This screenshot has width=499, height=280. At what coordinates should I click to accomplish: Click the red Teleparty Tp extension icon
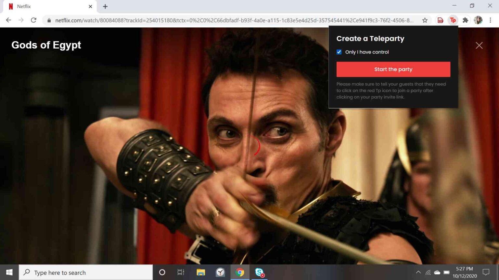click(453, 20)
